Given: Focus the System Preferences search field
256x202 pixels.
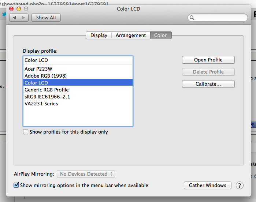Looking at the screenshot, I should click(x=218, y=18).
